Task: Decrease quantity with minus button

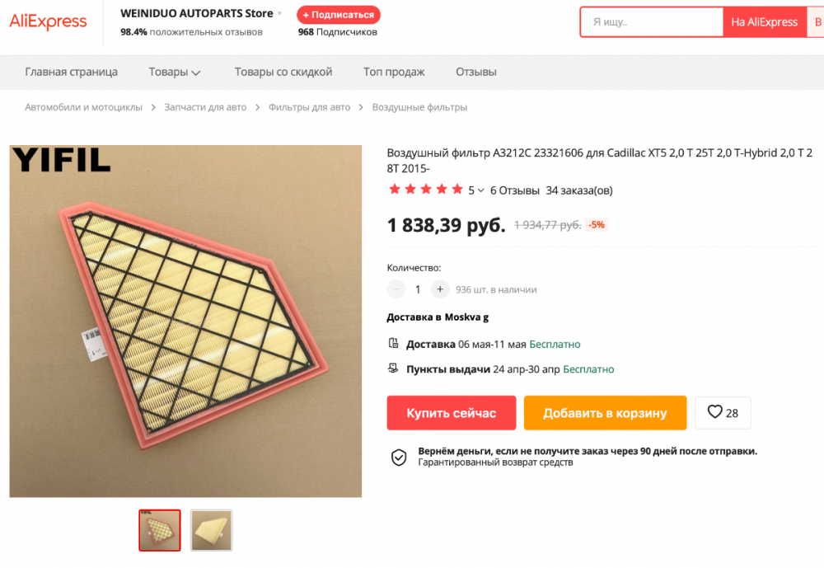Action: 396,289
